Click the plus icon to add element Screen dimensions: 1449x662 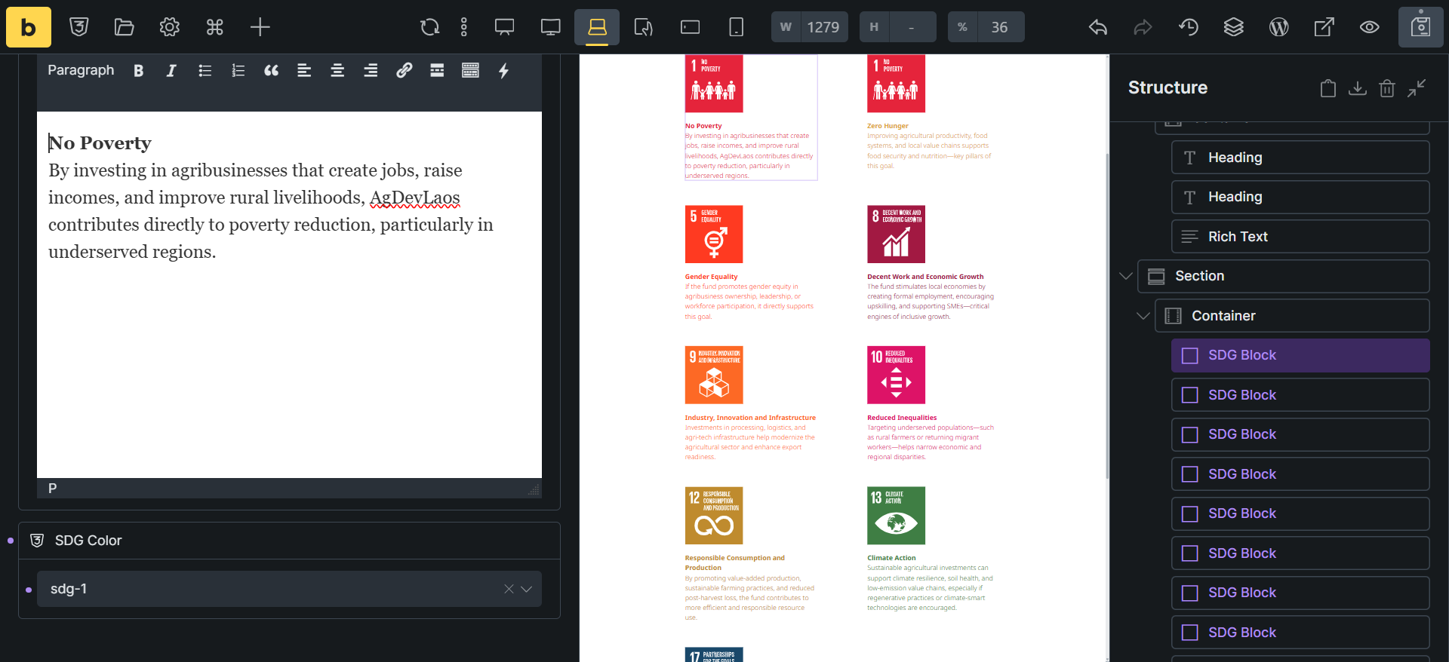(x=260, y=27)
